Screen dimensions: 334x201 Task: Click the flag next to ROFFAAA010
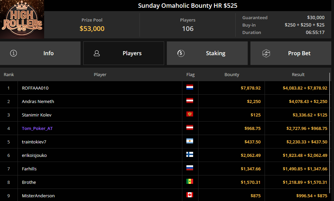(190, 88)
